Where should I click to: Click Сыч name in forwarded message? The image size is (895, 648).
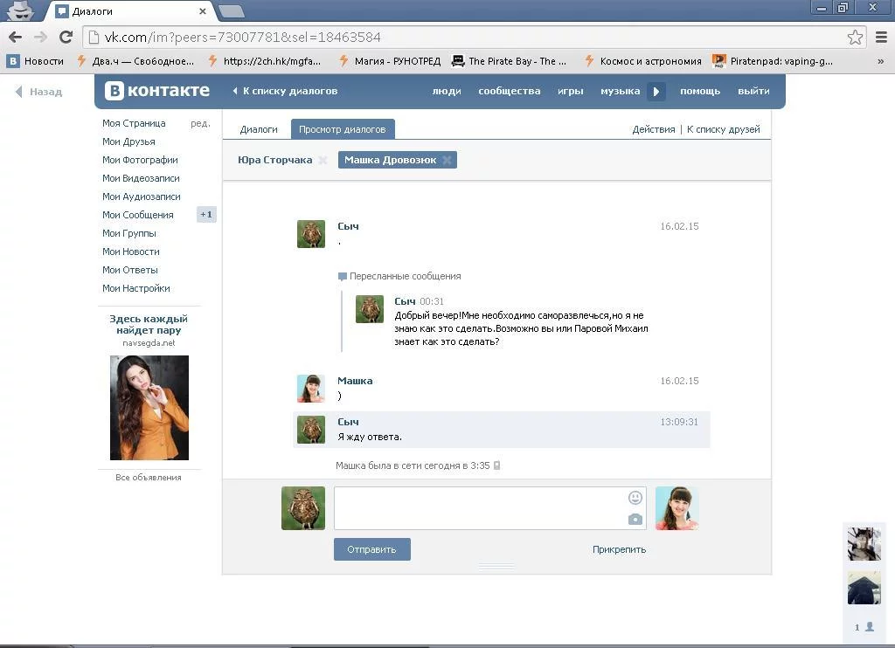[x=405, y=301]
